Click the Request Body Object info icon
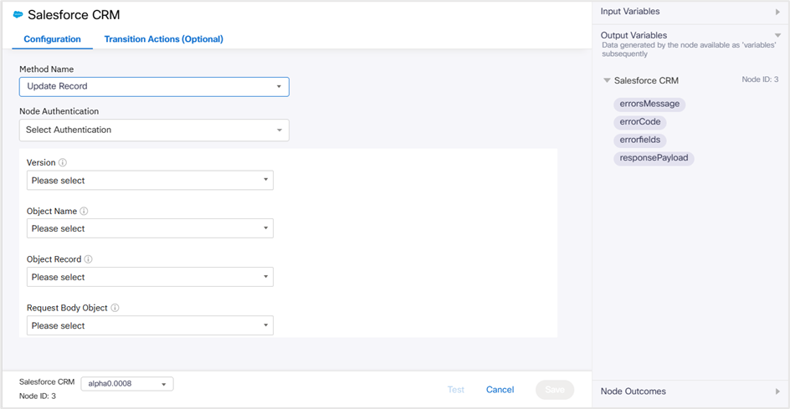The width and height of the screenshot is (790, 409). (x=115, y=308)
